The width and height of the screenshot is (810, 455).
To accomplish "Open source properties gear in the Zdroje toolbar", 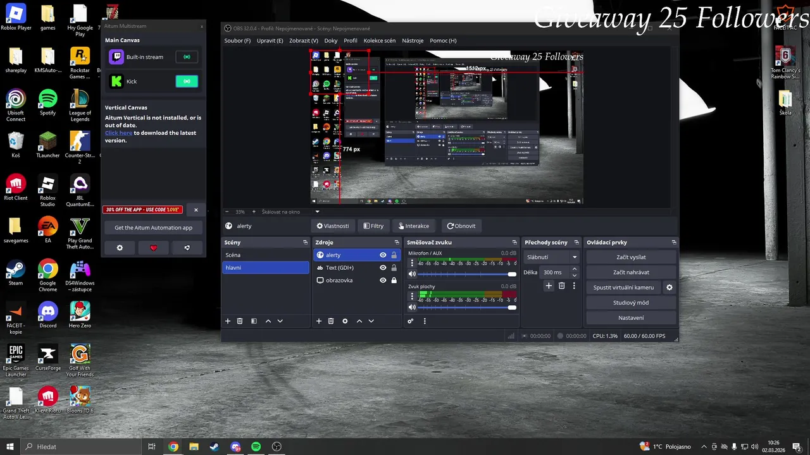I will tap(345, 321).
